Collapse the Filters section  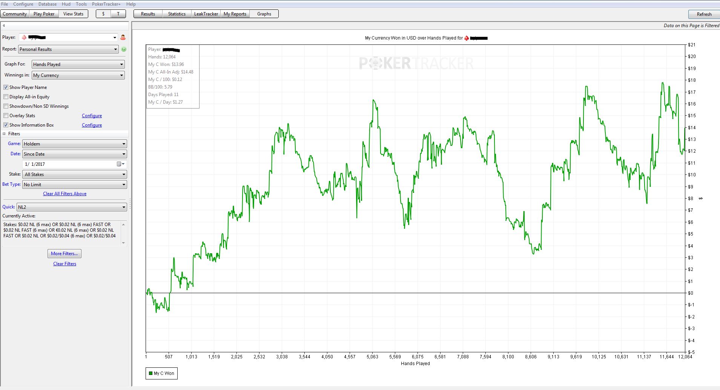click(5, 134)
